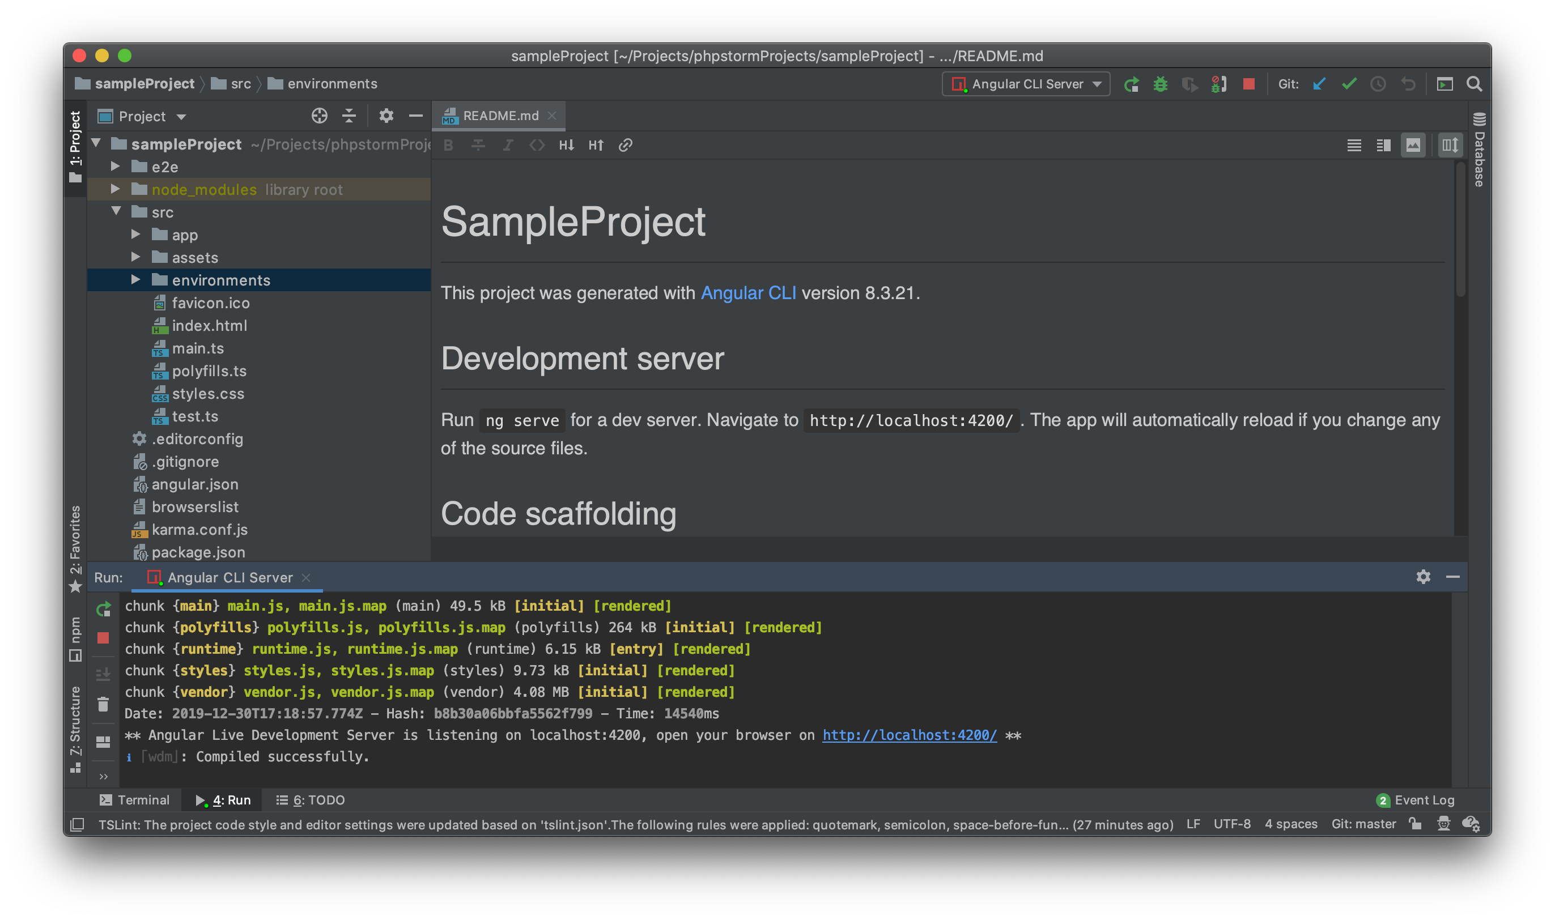Toggle split editor and preview layout

pos(1383,145)
